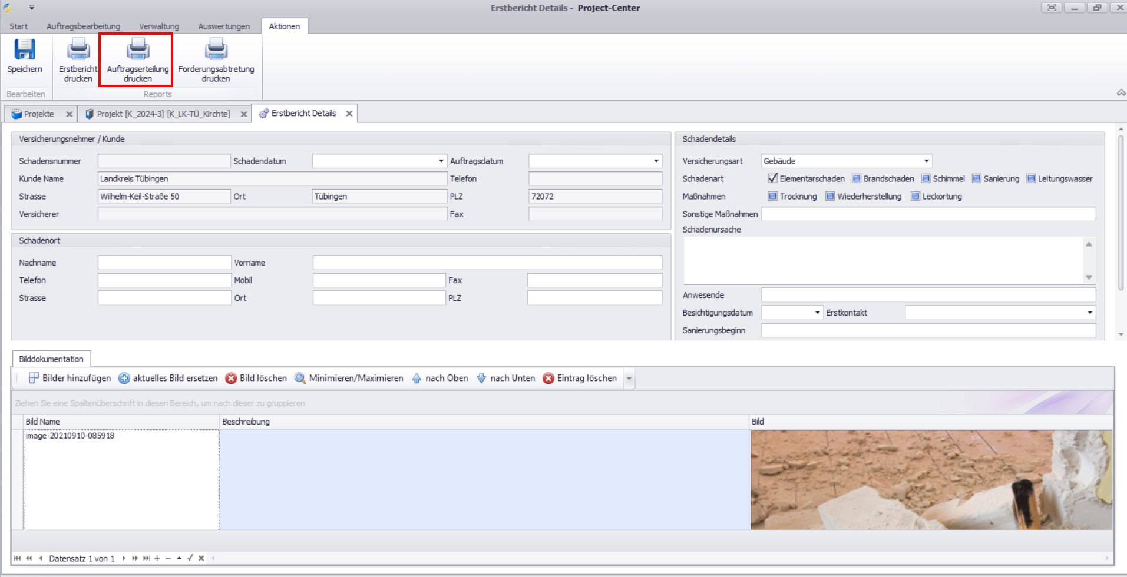Click Forderungsabtretung drucken icon
The height and width of the screenshot is (577, 1127).
tap(216, 50)
